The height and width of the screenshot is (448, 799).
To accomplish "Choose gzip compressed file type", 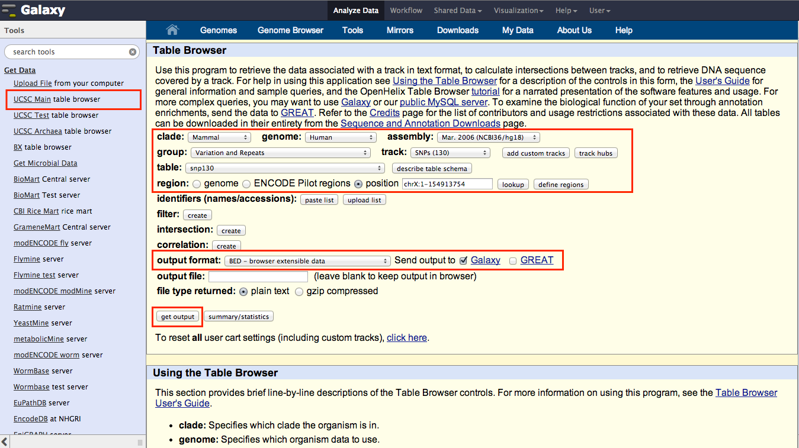I will point(299,292).
